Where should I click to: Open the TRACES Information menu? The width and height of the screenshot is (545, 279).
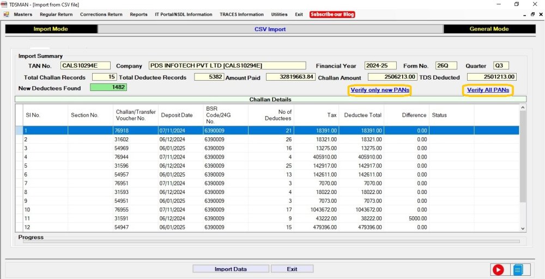(241, 14)
